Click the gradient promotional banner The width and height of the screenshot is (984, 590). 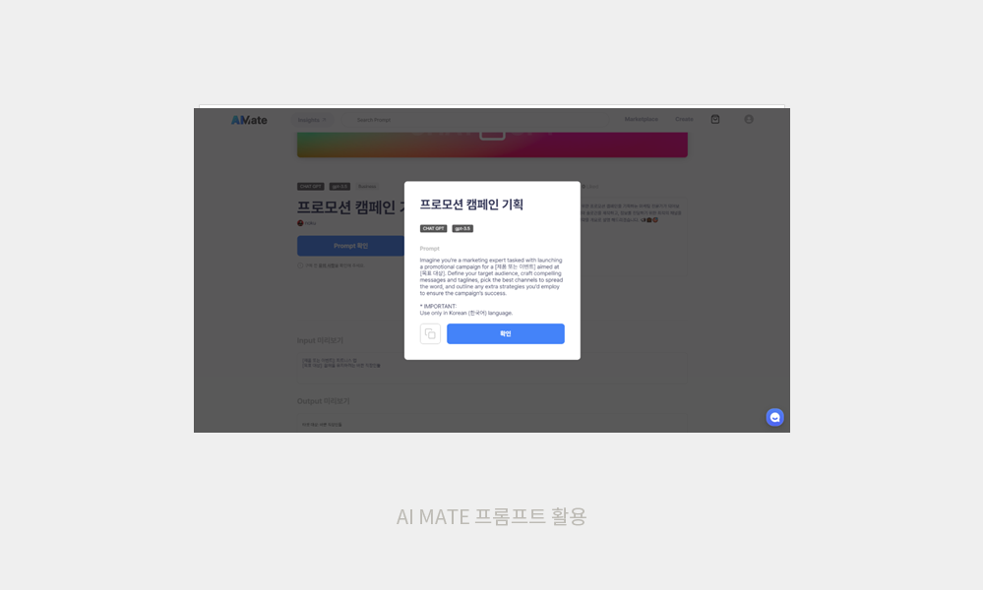click(x=492, y=144)
